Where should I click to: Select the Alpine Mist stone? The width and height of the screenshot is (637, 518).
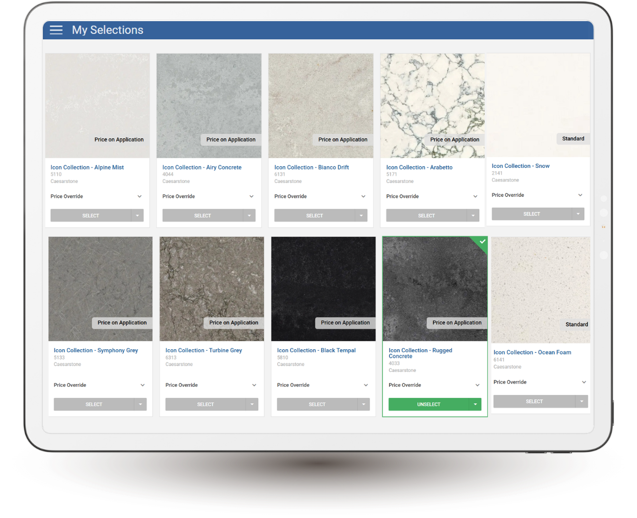click(91, 215)
